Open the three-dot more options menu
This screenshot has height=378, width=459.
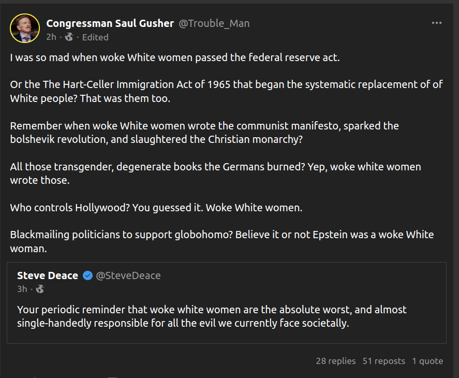coord(437,23)
